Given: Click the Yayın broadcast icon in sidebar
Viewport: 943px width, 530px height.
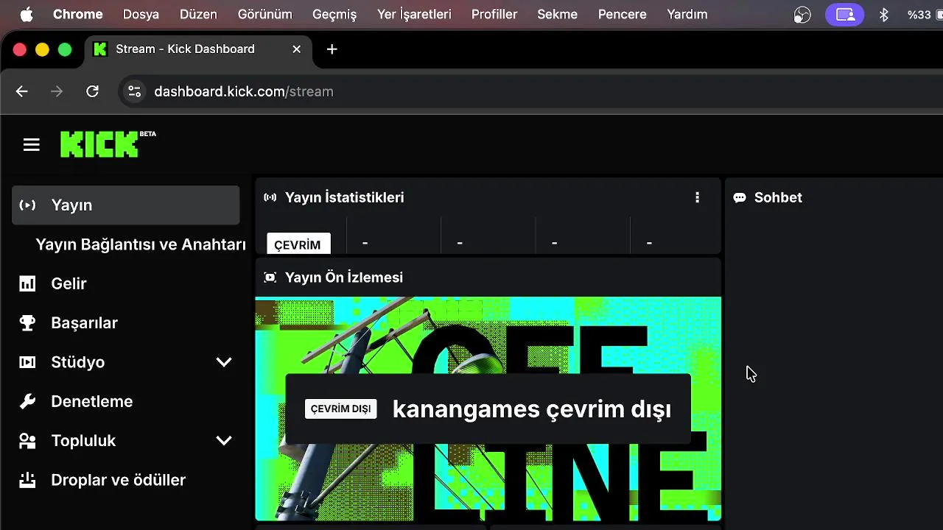Looking at the screenshot, I should [27, 205].
